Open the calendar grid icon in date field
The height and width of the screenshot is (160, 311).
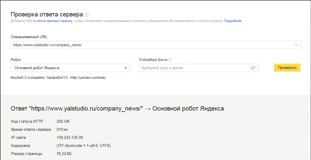(253, 68)
